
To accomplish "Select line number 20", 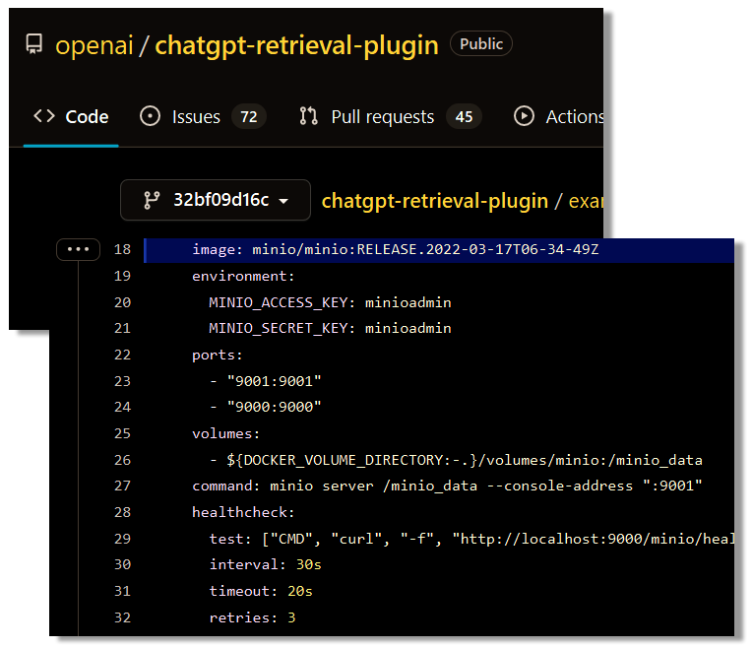I will pyautogui.click(x=122, y=302).
